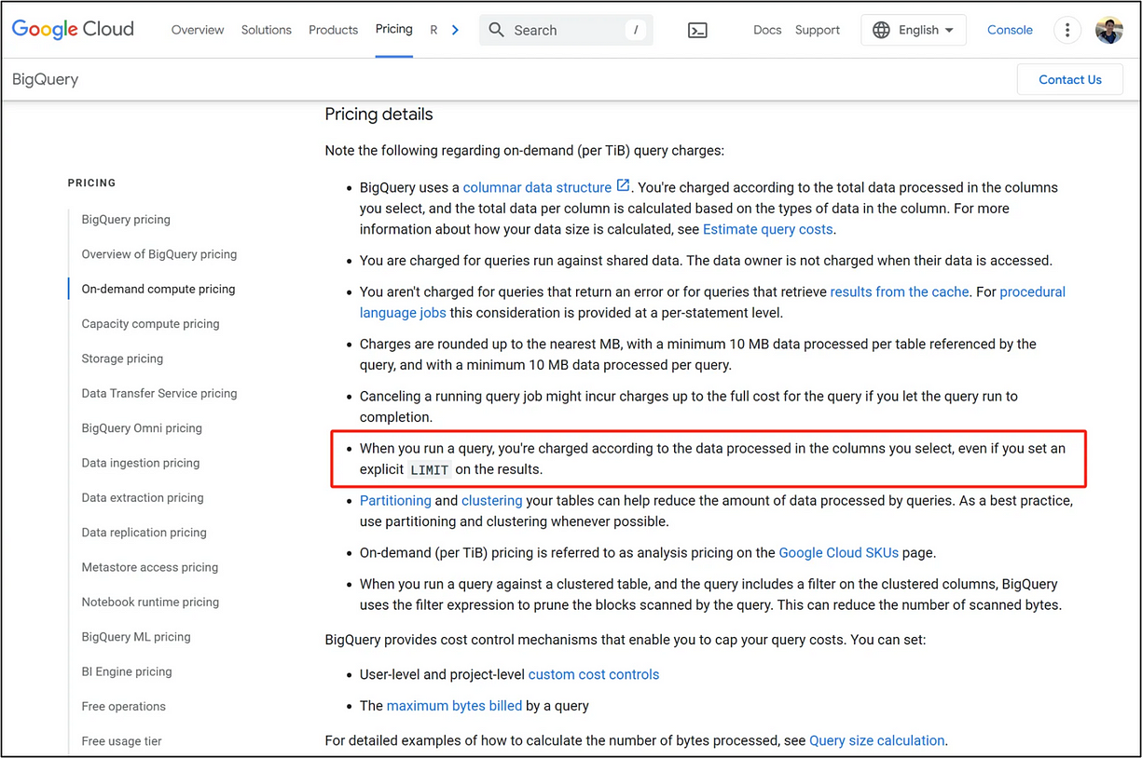1142x758 pixels.
Task: Open BigQuery Omni pricing section
Action: tap(142, 428)
